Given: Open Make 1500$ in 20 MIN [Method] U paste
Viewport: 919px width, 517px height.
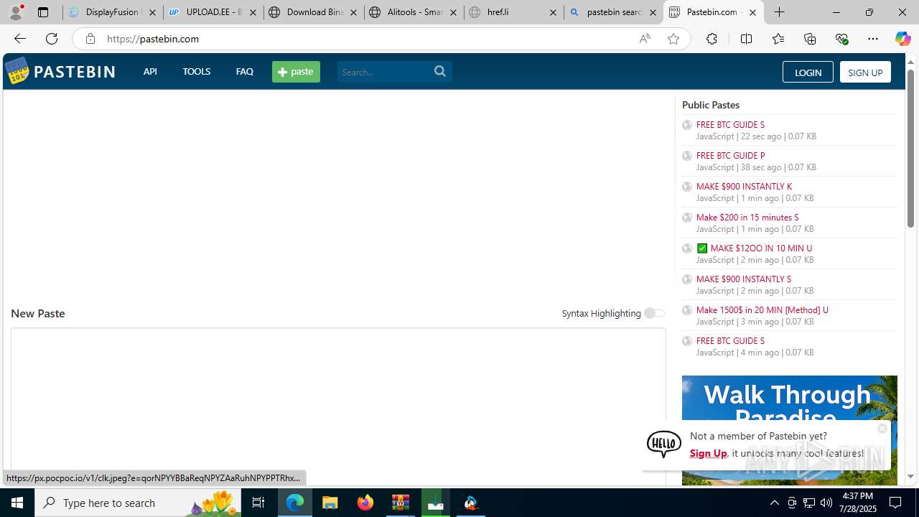Looking at the screenshot, I should pyautogui.click(x=762, y=309).
